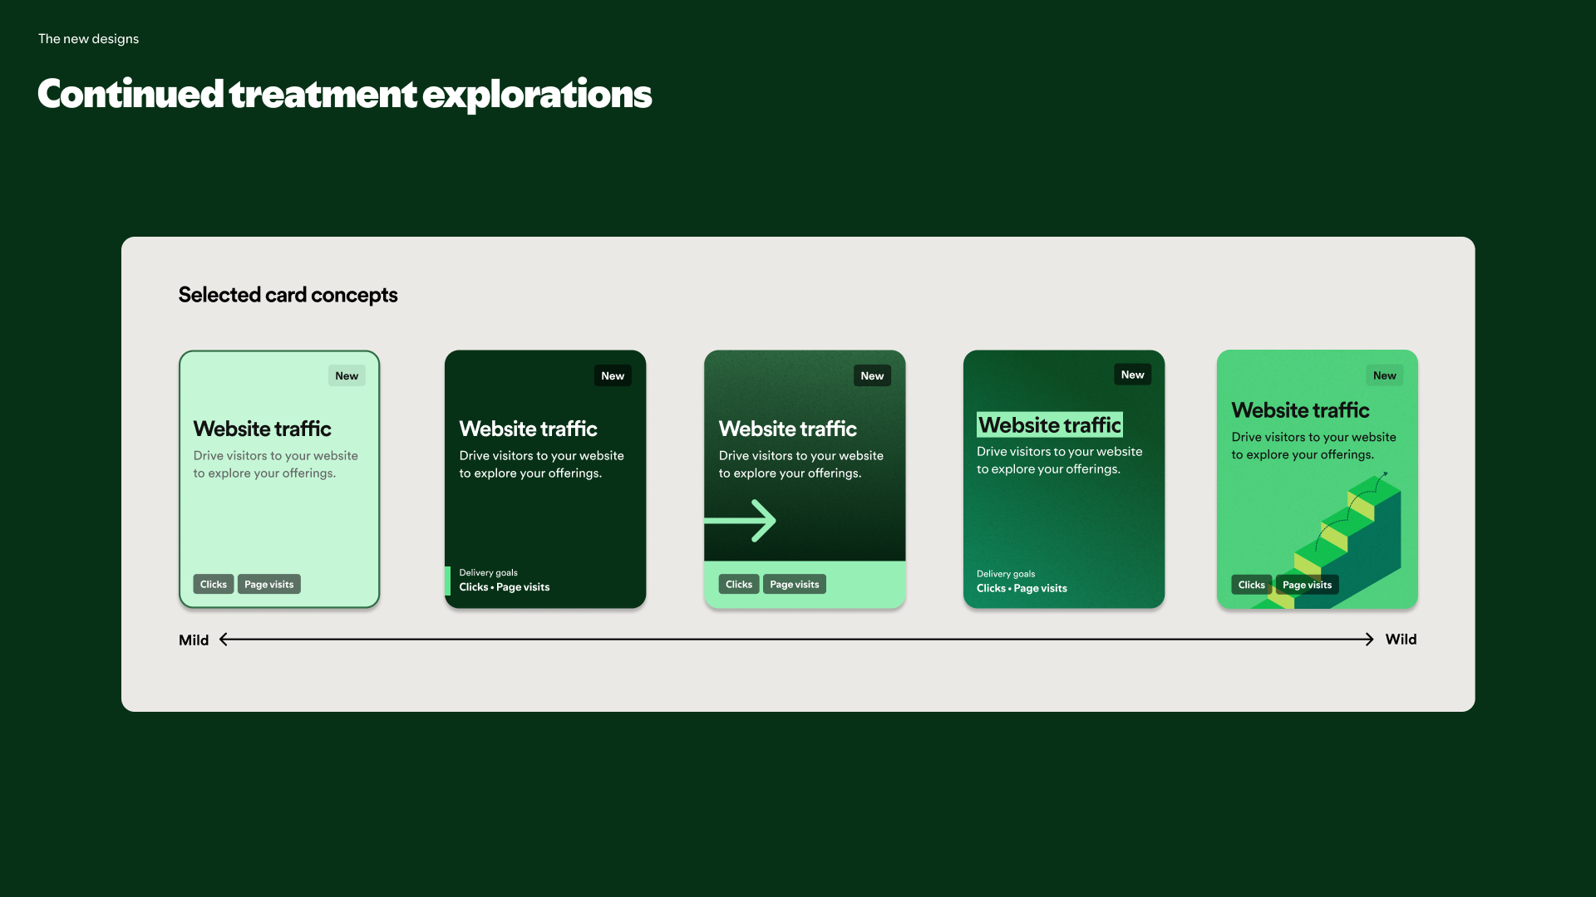
Task: Click Website traffic title on the second dark card
Action: point(529,429)
